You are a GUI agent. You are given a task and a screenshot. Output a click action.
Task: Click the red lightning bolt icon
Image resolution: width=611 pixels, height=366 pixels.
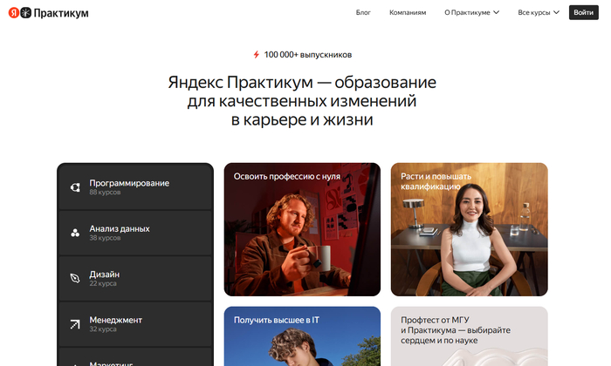click(256, 54)
